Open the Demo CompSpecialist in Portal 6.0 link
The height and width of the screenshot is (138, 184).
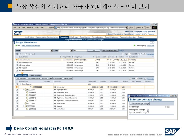(43, 128)
